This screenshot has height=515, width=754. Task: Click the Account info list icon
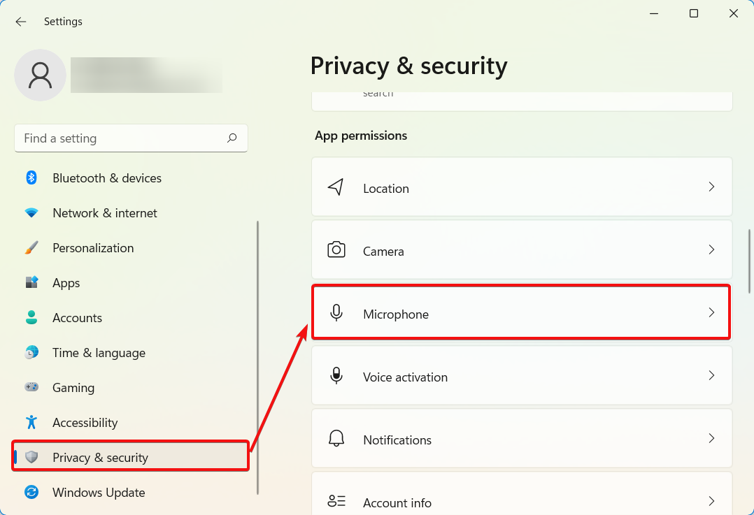coord(336,501)
